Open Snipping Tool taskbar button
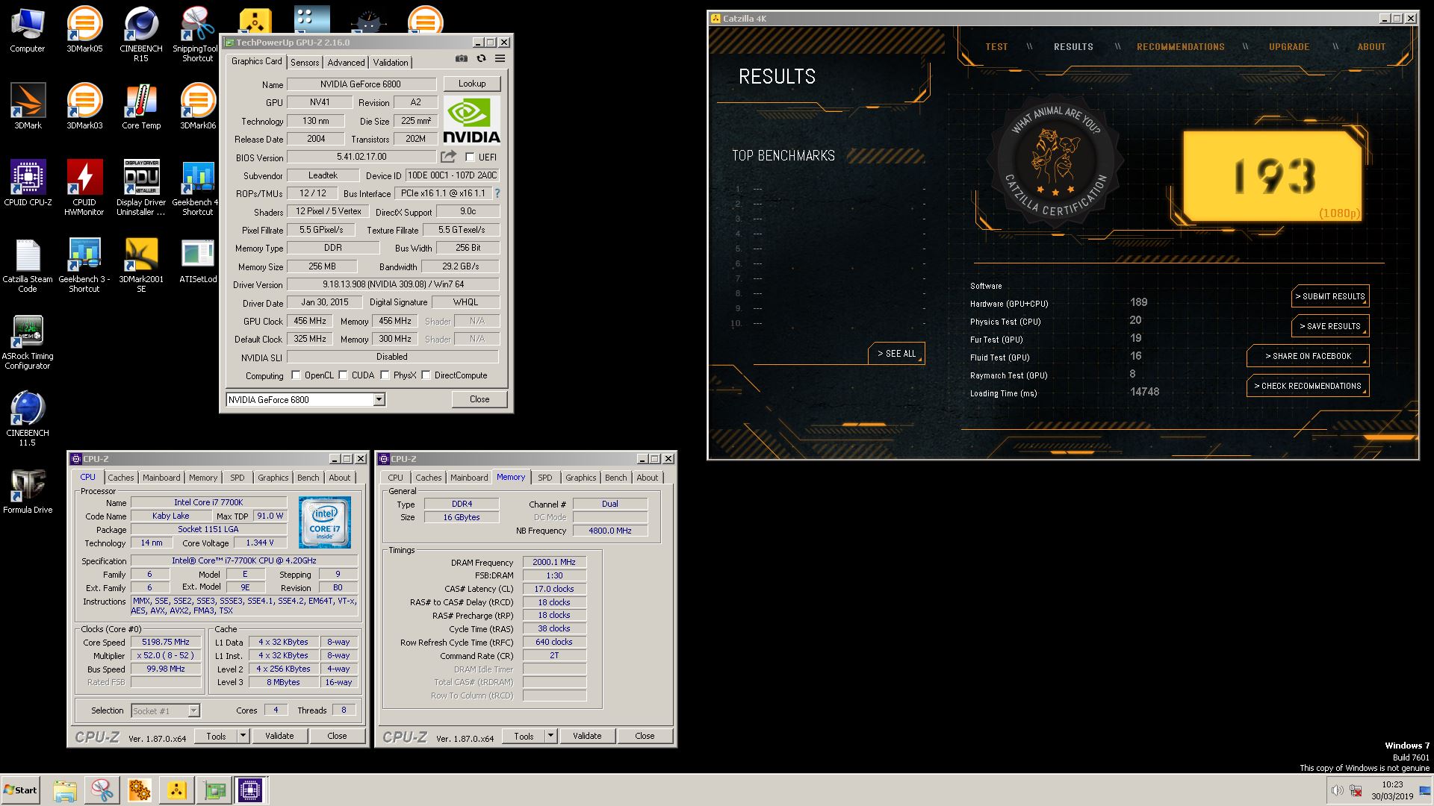The image size is (1434, 806). point(102,790)
